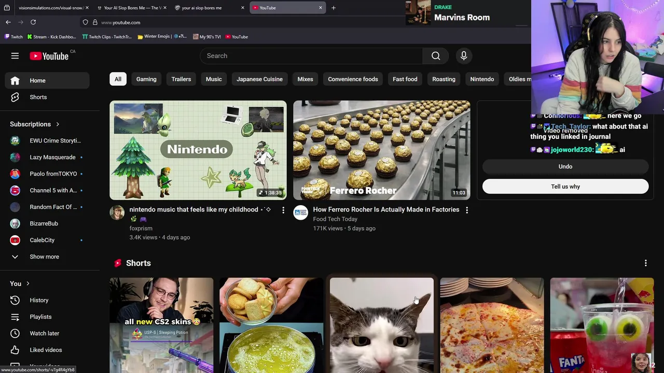Open History in the sidebar
The image size is (664, 373).
pos(47,300)
